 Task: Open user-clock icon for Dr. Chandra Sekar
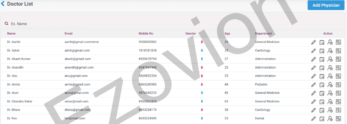(x=330, y=102)
